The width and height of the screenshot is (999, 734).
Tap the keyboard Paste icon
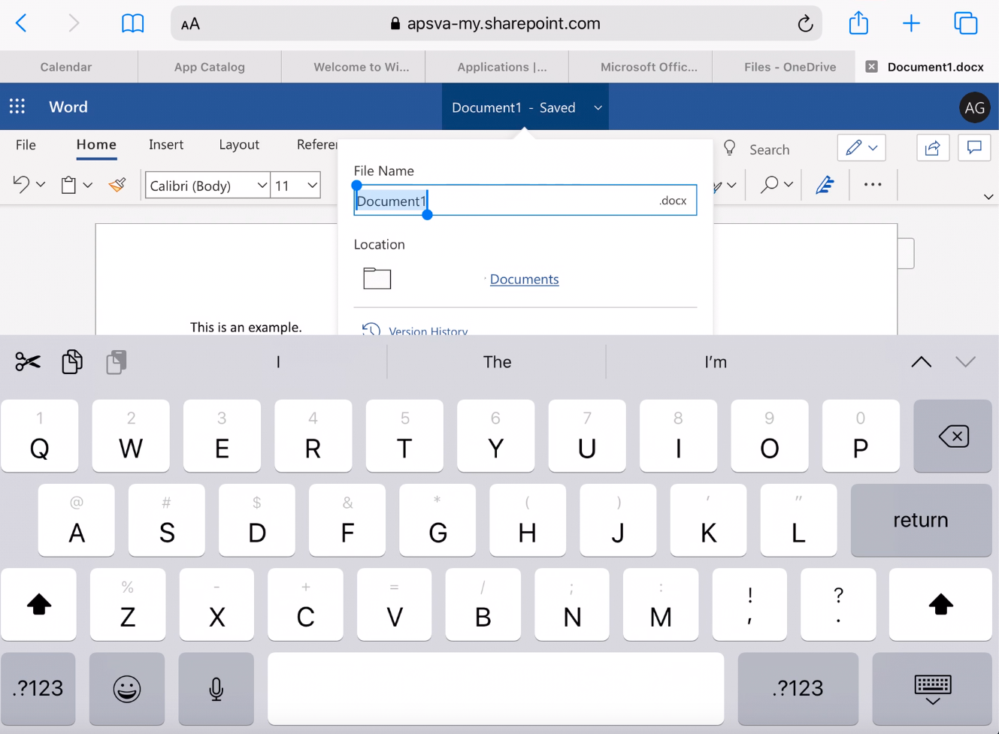(x=117, y=362)
